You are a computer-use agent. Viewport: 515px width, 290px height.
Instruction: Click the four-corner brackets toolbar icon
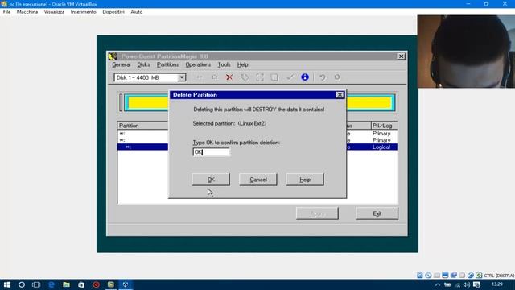(x=260, y=77)
